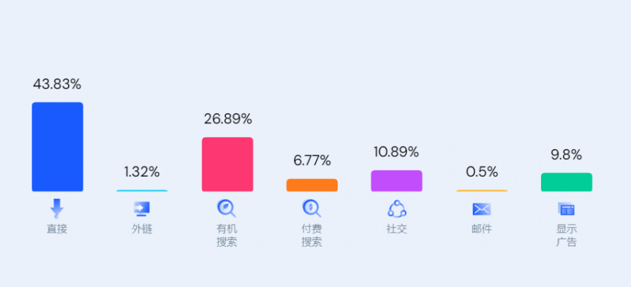631x287 pixels.
Task: Click the 43.83% value above Direct
Action: click(57, 84)
